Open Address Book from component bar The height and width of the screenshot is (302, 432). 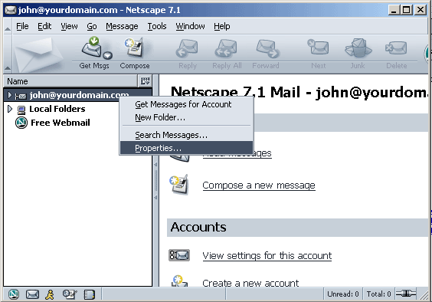pyautogui.click(x=90, y=294)
